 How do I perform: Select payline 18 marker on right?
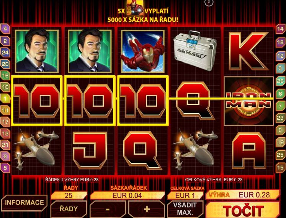[x=280, y=42]
